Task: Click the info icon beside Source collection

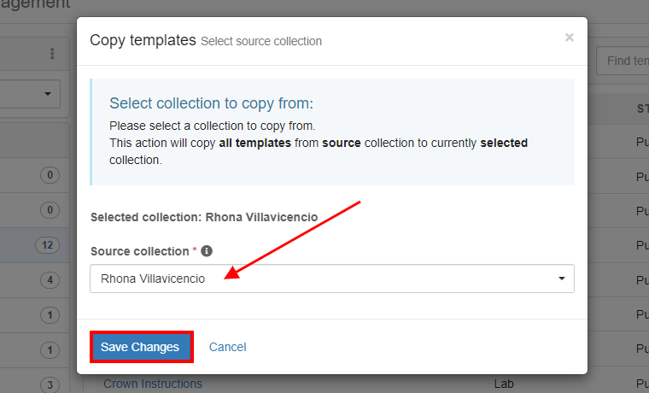Action: coord(207,251)
